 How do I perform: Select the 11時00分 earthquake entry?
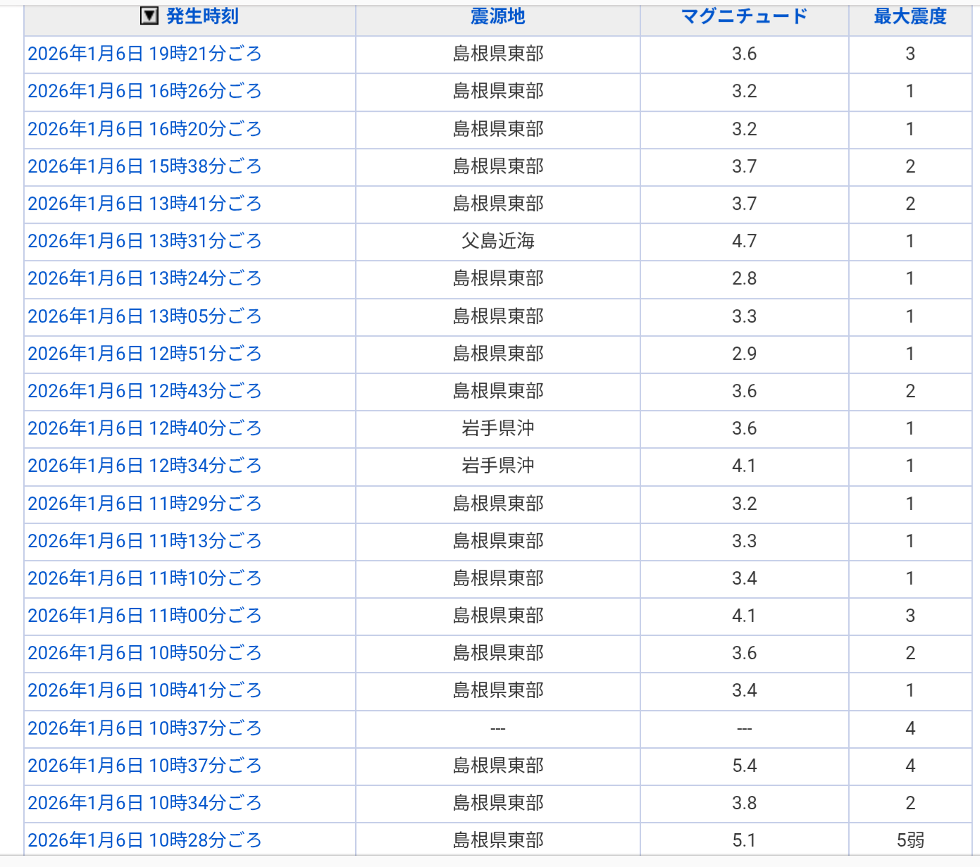(x=144, y=616)
